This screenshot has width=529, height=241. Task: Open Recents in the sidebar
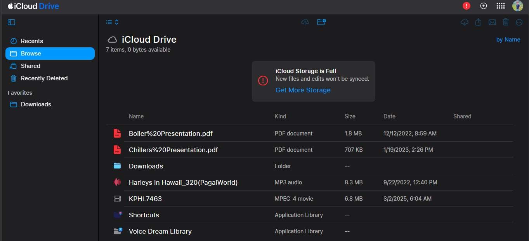pyautogui.click(x=50, y=41)
